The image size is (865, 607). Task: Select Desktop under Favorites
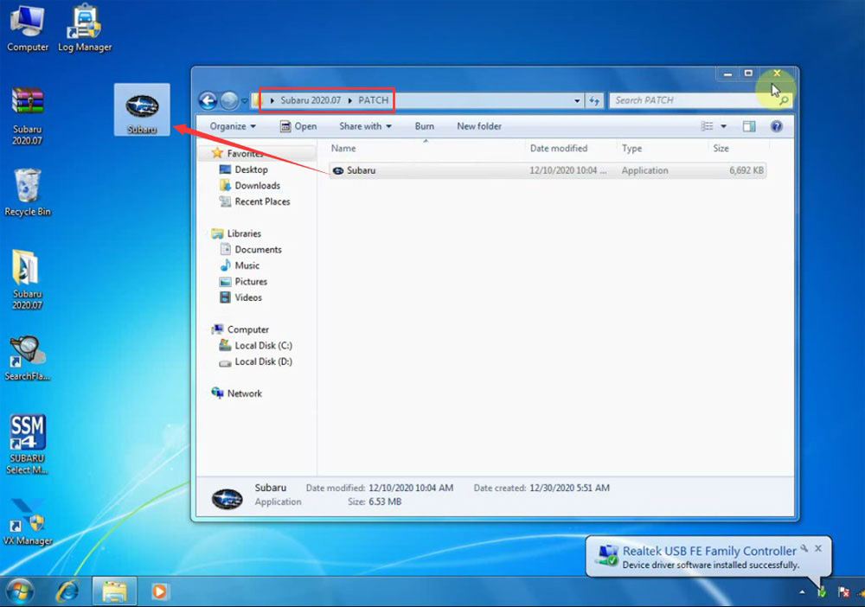pyautogui.click(x=251, y=169)
